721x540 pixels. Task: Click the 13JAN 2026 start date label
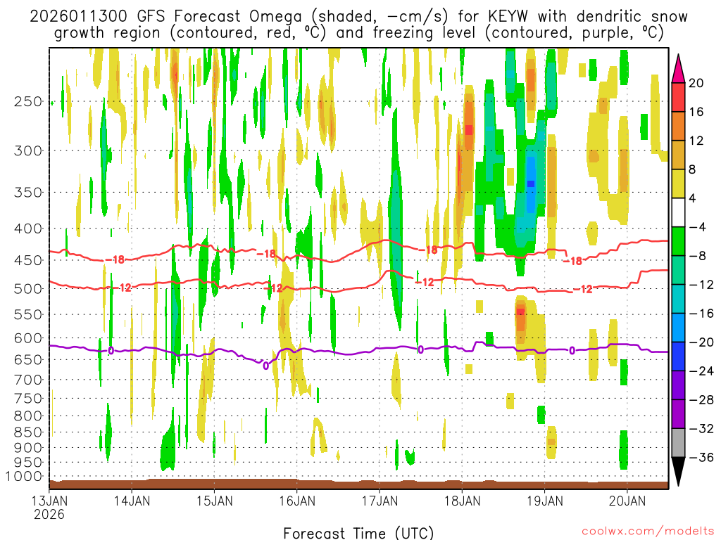pyautogui.click(x=49, y=508)
